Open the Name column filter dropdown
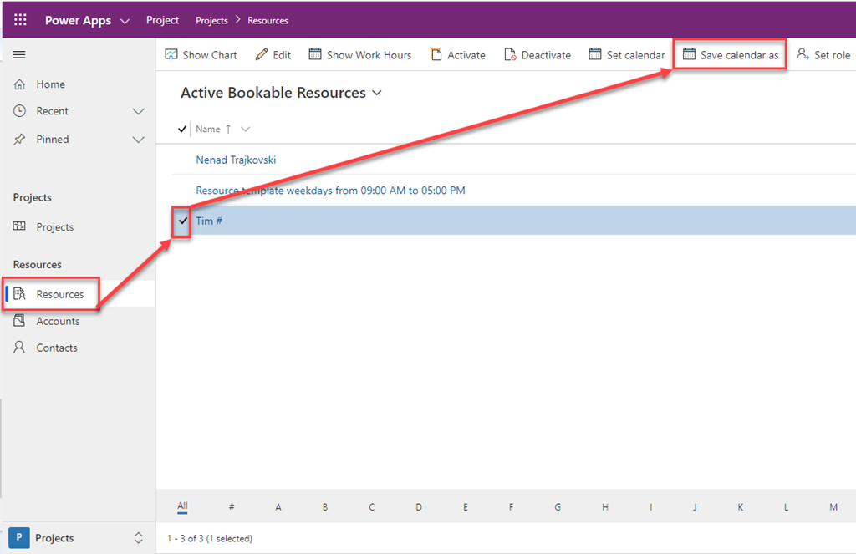The image size is (856, 554). [x=245, y=130]
